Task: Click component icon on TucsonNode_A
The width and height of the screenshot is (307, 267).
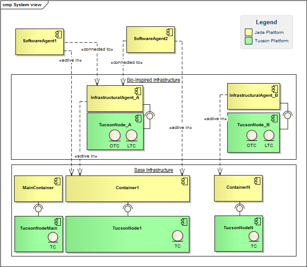Action: tap(138, 118)
